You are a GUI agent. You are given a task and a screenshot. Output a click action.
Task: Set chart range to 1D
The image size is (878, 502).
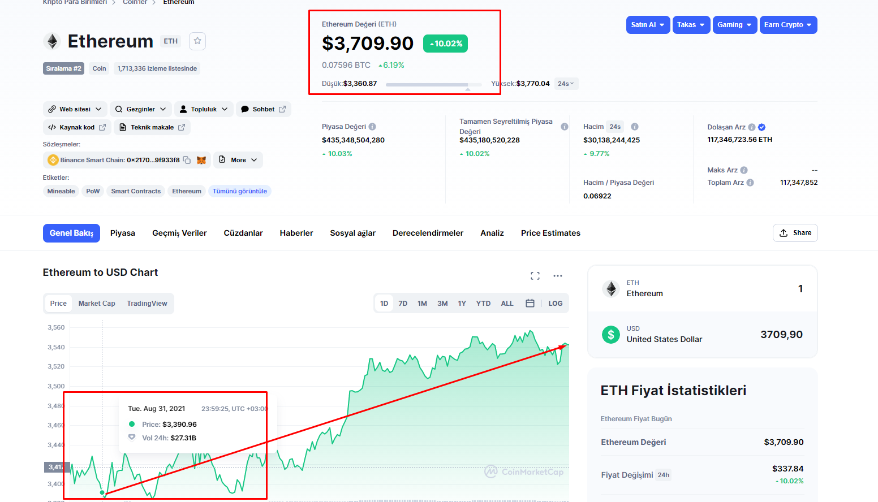point(384,304)
